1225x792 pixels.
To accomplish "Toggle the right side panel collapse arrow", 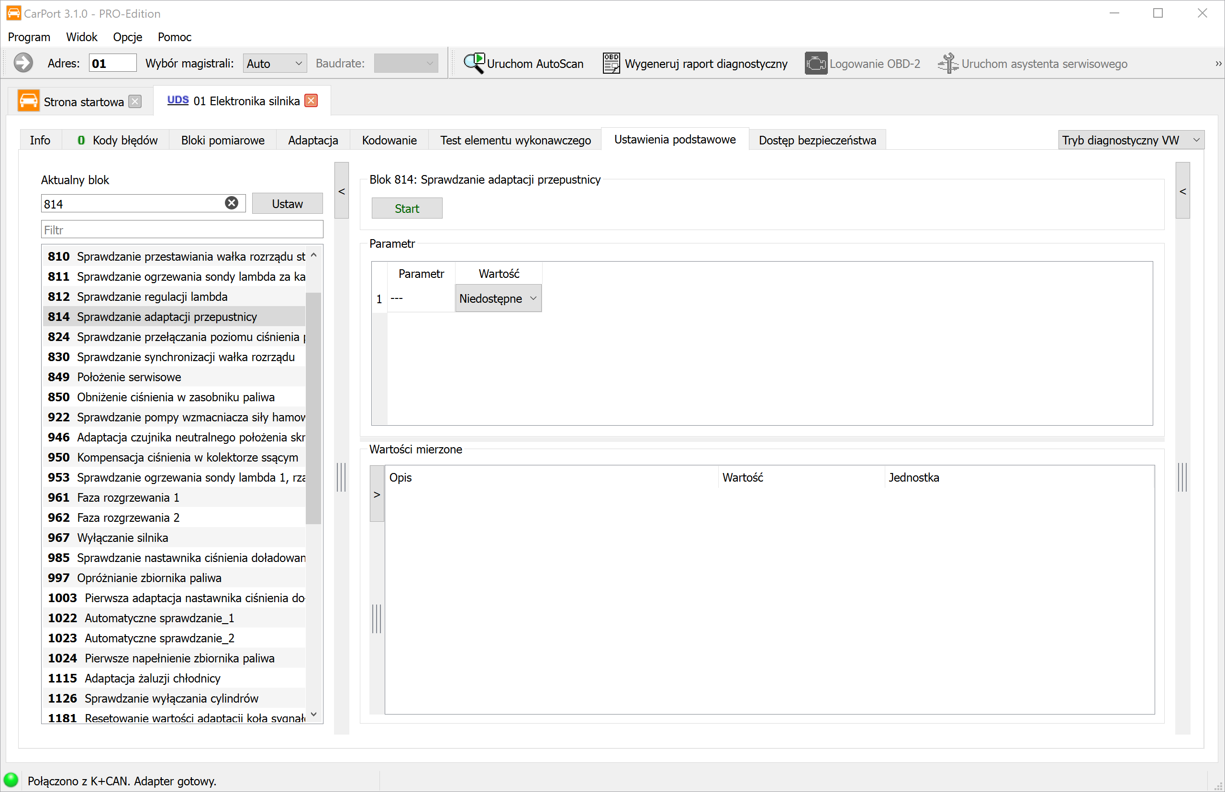I will pos(1182,191).
